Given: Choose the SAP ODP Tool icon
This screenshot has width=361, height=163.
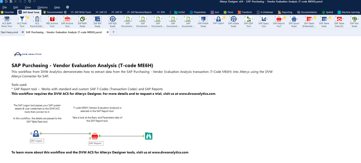Looking at the screenshot, I should [248, 19].
